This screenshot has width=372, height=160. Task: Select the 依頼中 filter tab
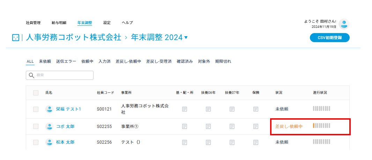[x=87, y=62]
